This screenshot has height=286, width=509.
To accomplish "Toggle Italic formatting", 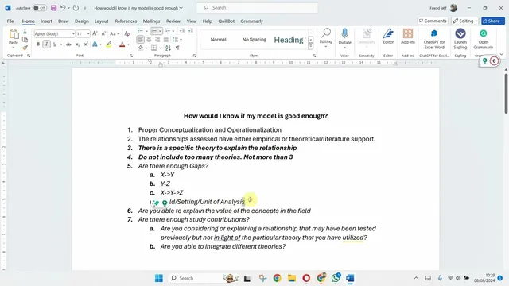I will point(46,44).
